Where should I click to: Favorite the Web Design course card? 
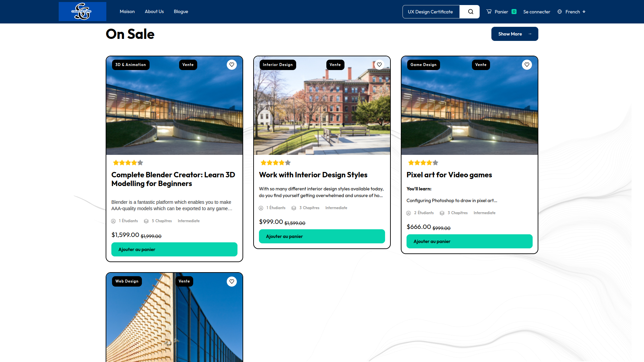point(232,282)
